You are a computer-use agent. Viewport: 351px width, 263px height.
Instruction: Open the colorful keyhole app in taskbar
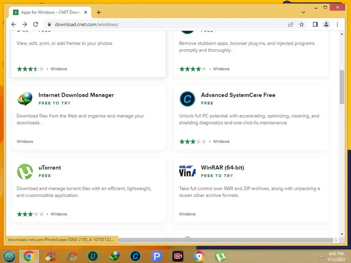click(x=199, y=256)
